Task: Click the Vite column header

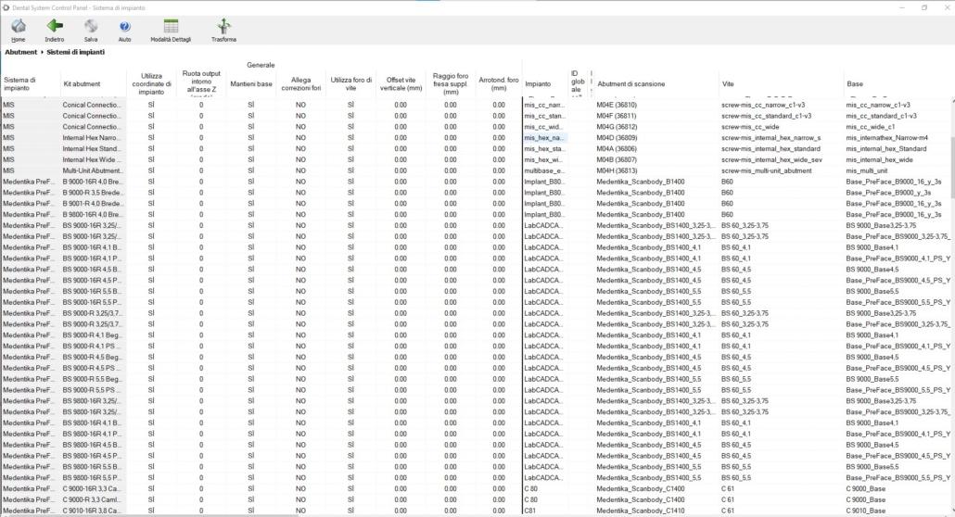Action: coord(728,84)
